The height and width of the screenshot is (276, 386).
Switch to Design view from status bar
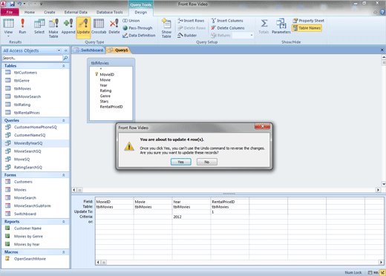point(382,272)
